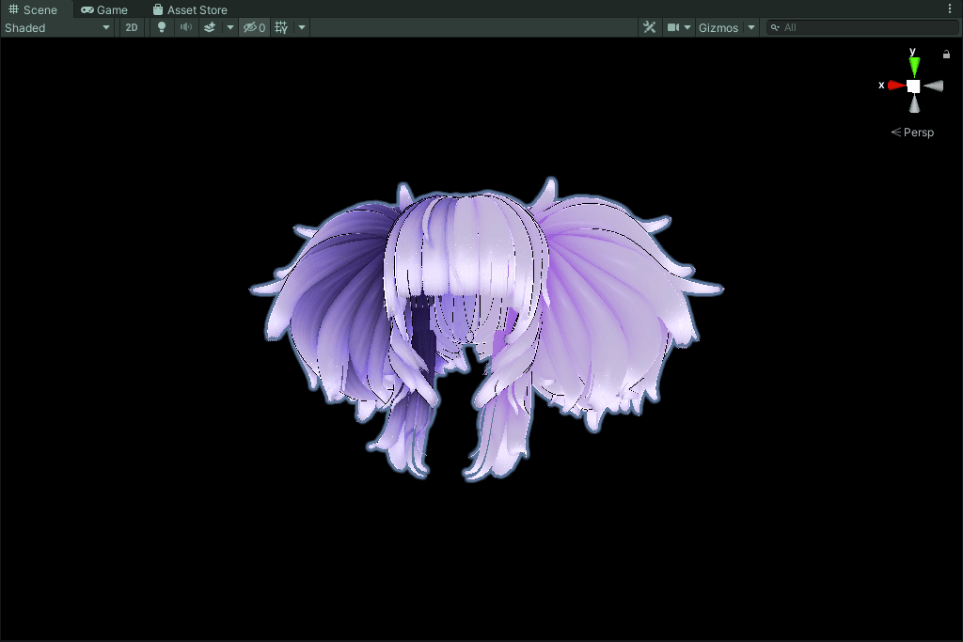Viewport: 963px width, 642px height.
Task: Click the green Y axis gizmo cone
Action: pos(914,66)
